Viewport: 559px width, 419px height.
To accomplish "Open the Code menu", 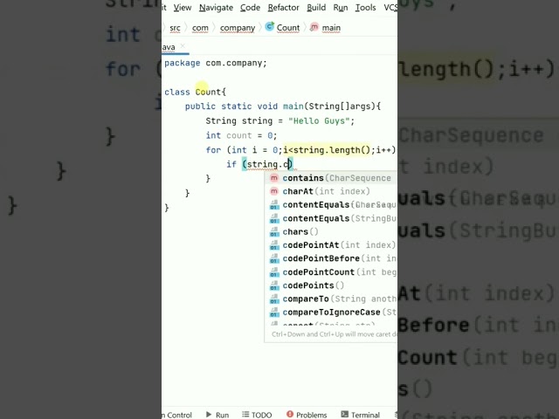I will pos(250,8).
